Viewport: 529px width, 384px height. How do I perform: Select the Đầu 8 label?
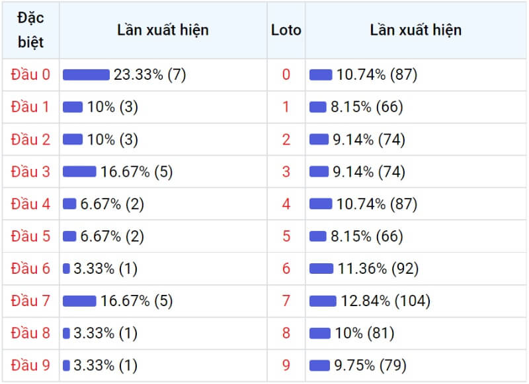click(x=30, y=333)
